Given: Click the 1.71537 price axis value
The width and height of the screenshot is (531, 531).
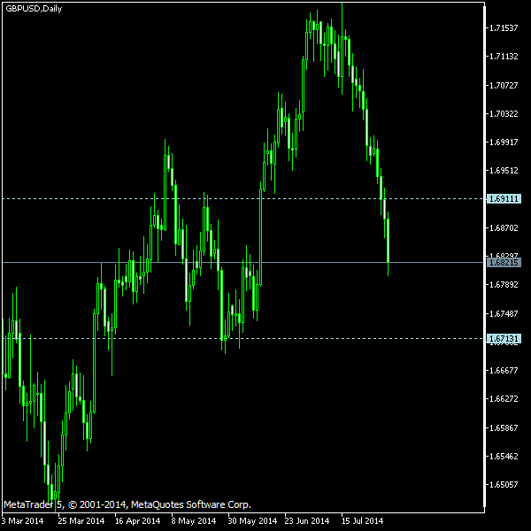Looking at the screenshot, I should pyautogui.click(x=504, y=28).
